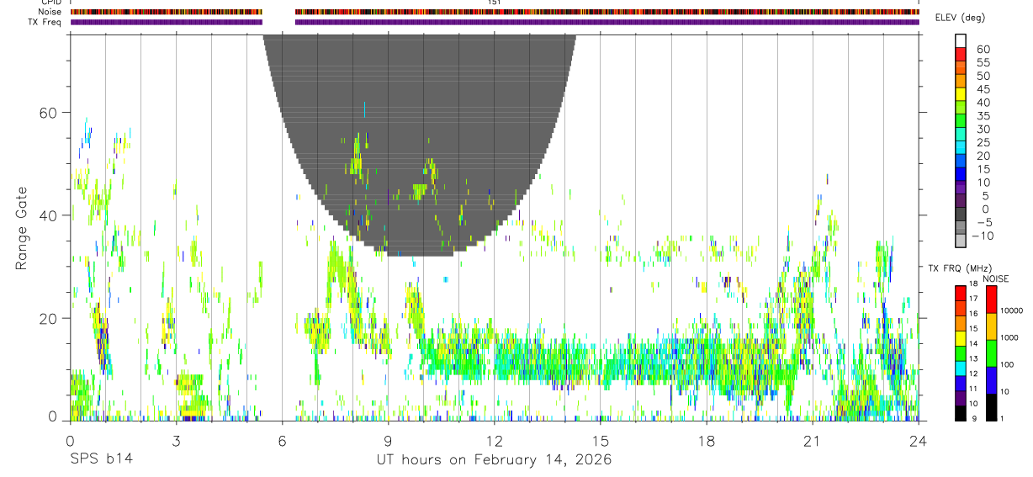Screen dimensions: 1033x477
Task: Click the 'NOISE' legend title
Action: pyautogui.click(x=995, y=278)
